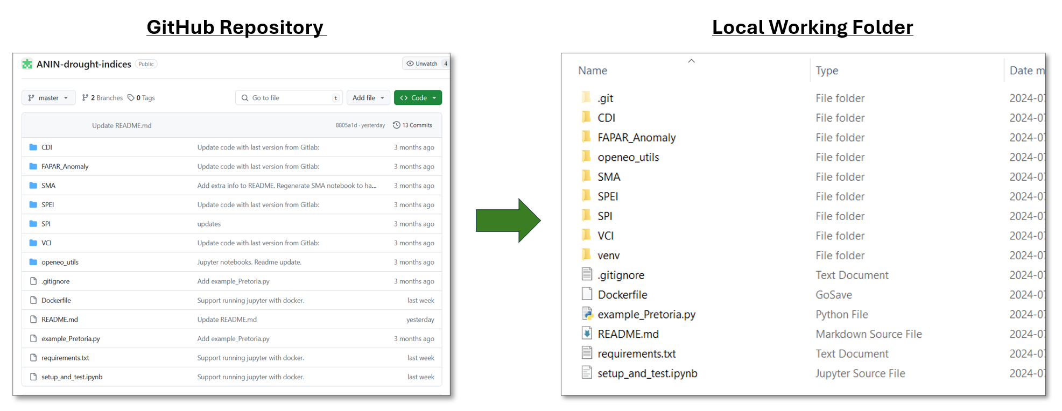
Task: Click commit hash 8805a1d
Action: (x=346, y=125)
